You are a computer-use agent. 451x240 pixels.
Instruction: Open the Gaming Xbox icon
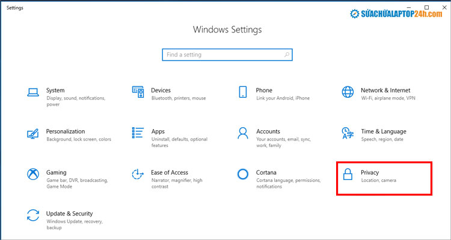click(33, 174)
